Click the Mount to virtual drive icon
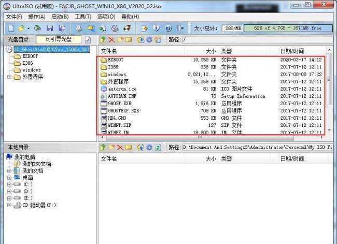The image size is (337, 244). (x=115, y=28)
